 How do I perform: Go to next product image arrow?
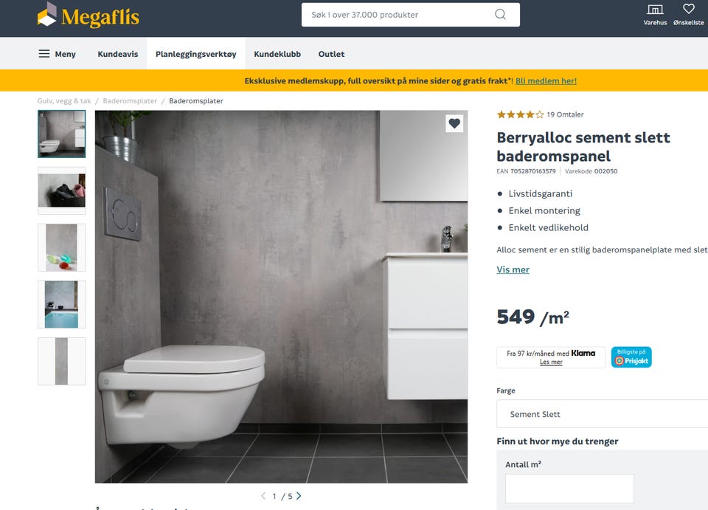(299, 496)
